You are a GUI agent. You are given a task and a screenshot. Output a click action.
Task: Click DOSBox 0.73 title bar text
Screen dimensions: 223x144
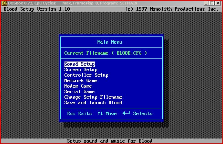point(73,3)
